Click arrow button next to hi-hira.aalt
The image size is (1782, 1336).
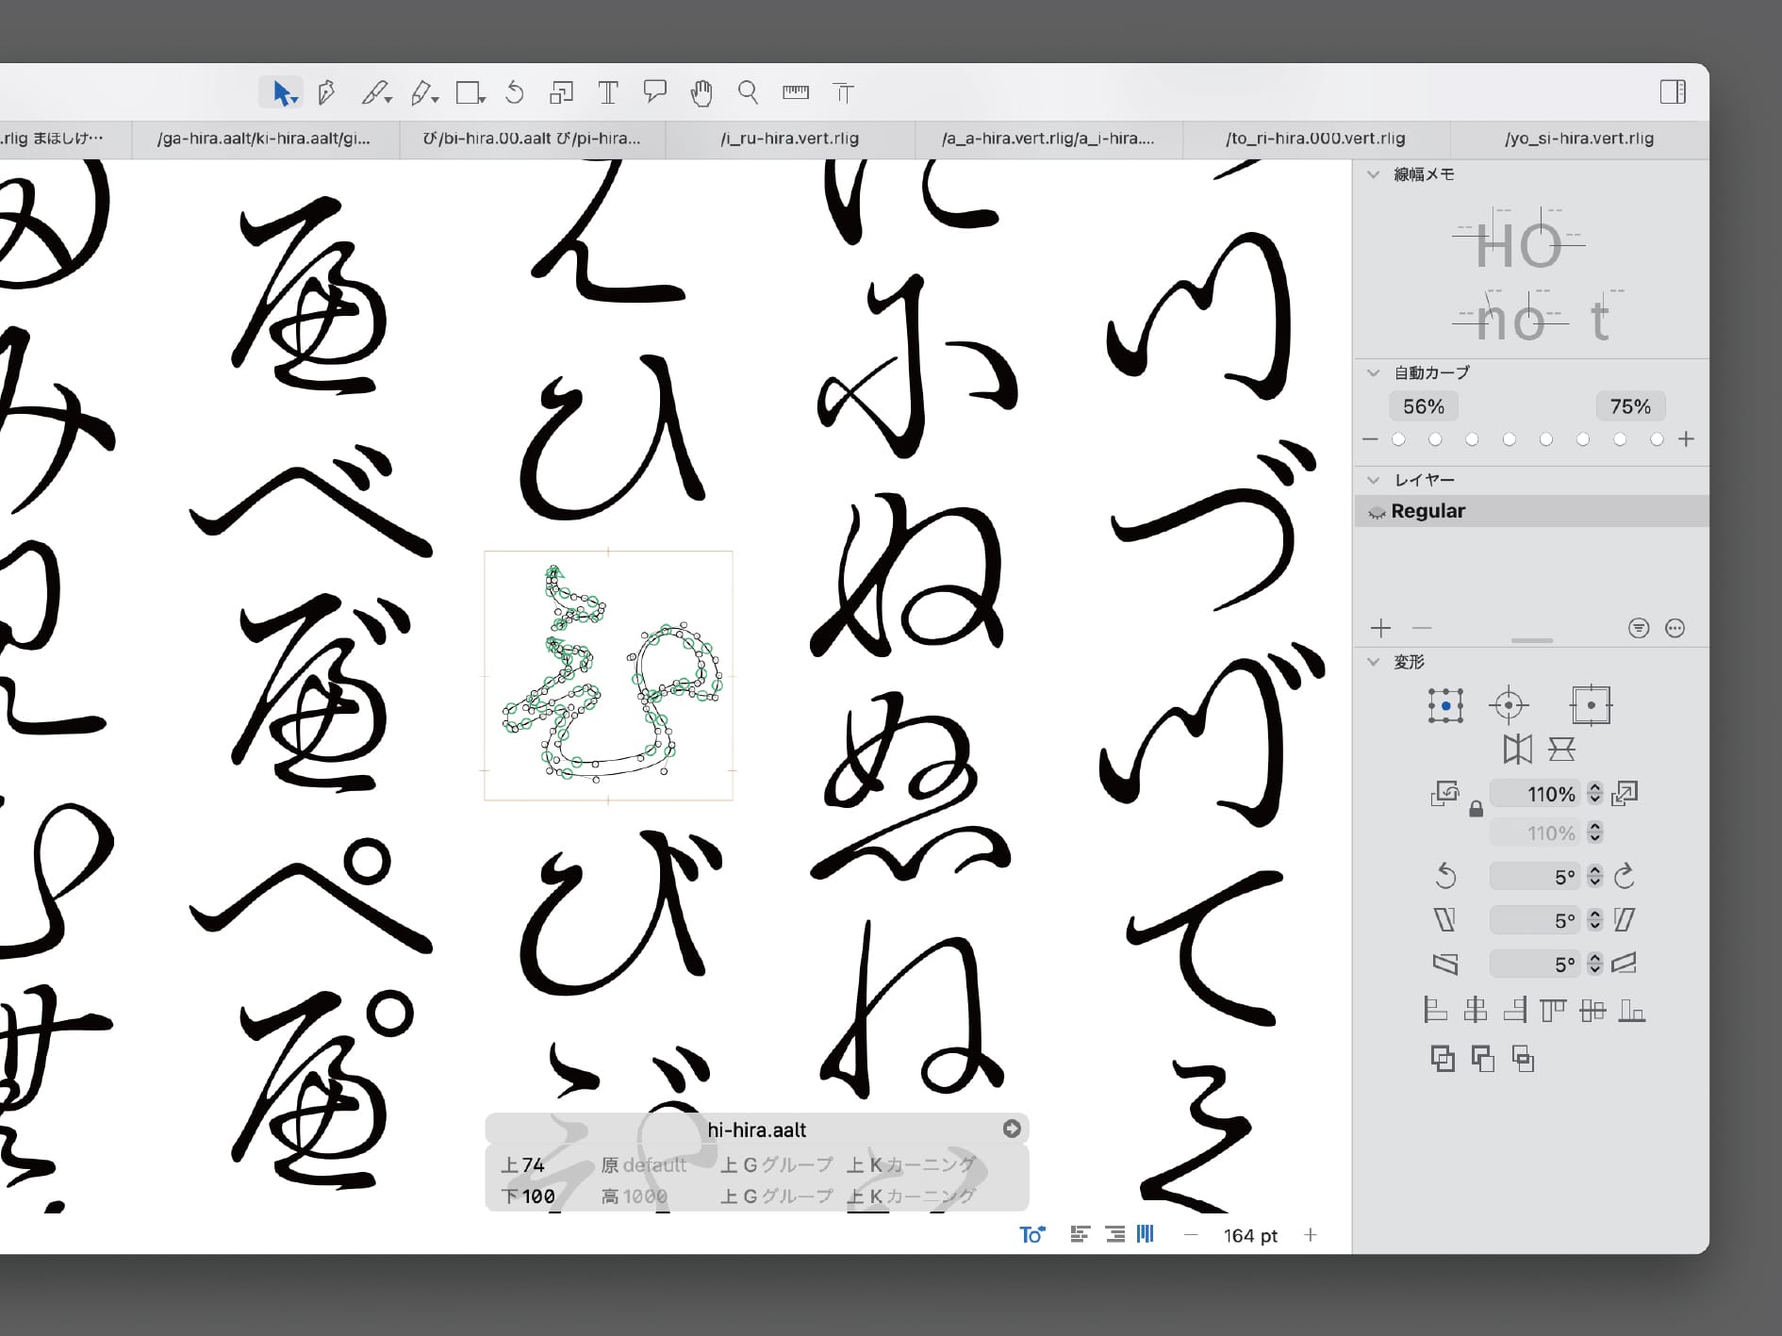(x=1012, y=1129)
